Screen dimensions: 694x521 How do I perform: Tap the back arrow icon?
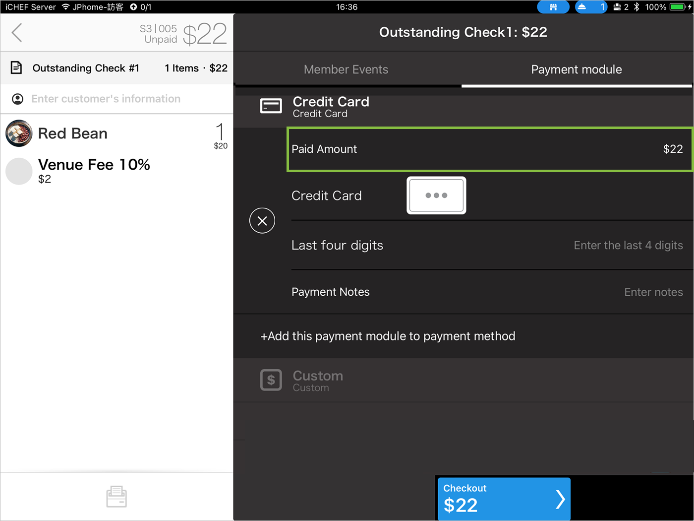[x=17, y=33]
